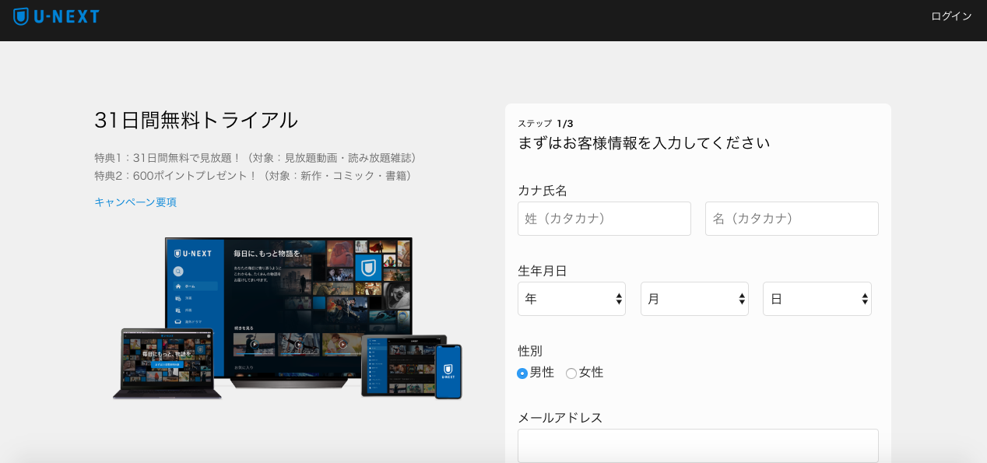Click the smartphone showing U-NEXT logo

coord(448,372)
